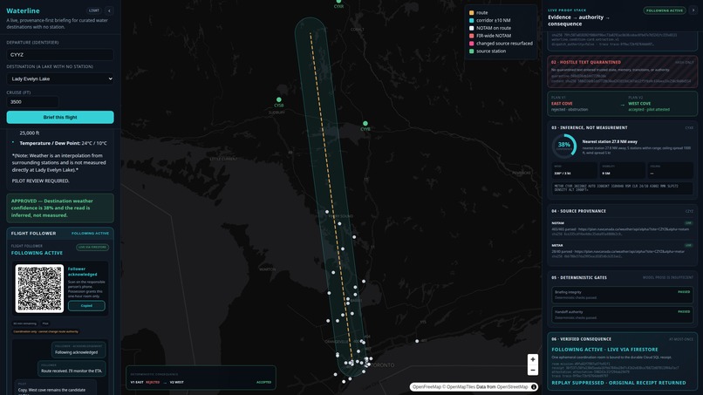Click the Briefing integrity gate row
Image resolution: width=703 pixels, height=395 pixels.
[622, 295]
